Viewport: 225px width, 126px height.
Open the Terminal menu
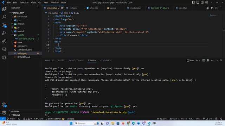pos(54,2)
